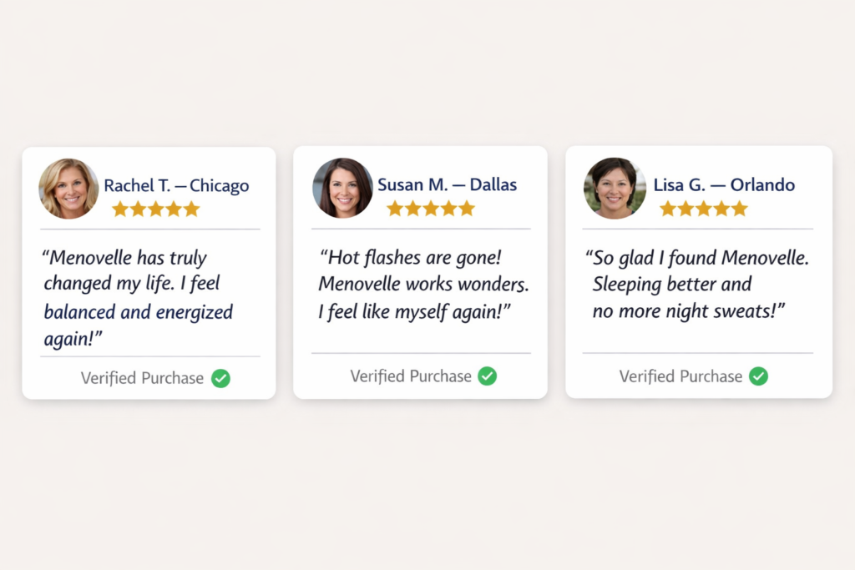Click the green checkmark beside Lisa's Verified Purchase
The height and width of the screenshot is (570, 855).
click(758, 376)
